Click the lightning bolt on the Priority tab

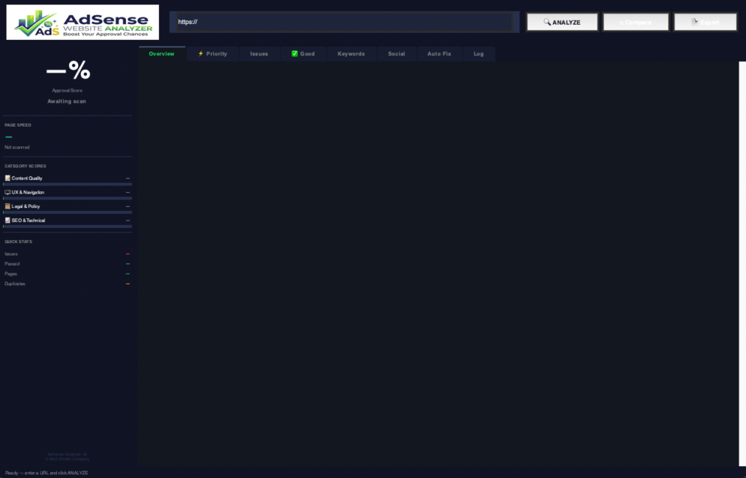tap(200, 53)
